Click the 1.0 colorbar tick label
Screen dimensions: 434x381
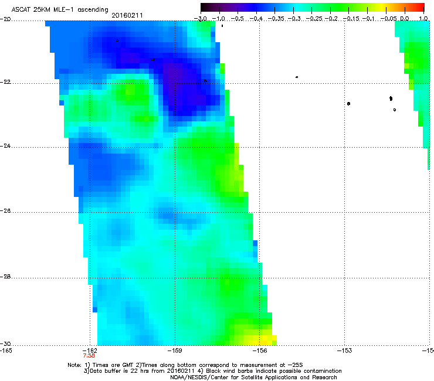[423, 19]
